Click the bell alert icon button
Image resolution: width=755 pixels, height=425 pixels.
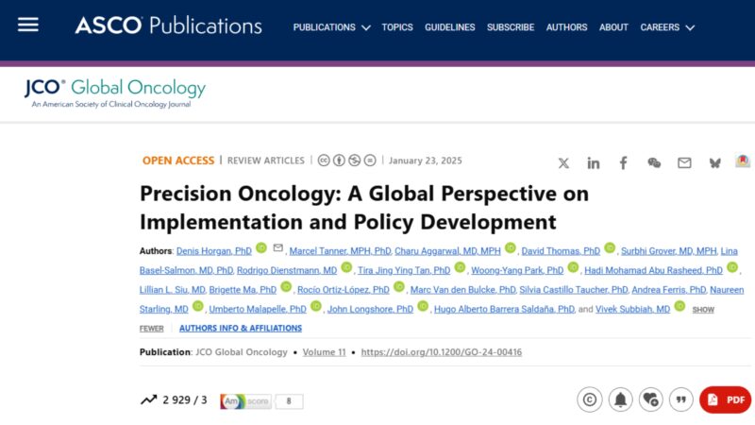click(x=620, y=399)
